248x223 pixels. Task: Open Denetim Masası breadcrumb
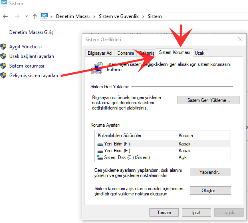tap(73, 16)
